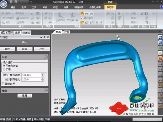Go to next hole with right arrow
Viewport: 163px width, 122px height.
tap(101, 22)
